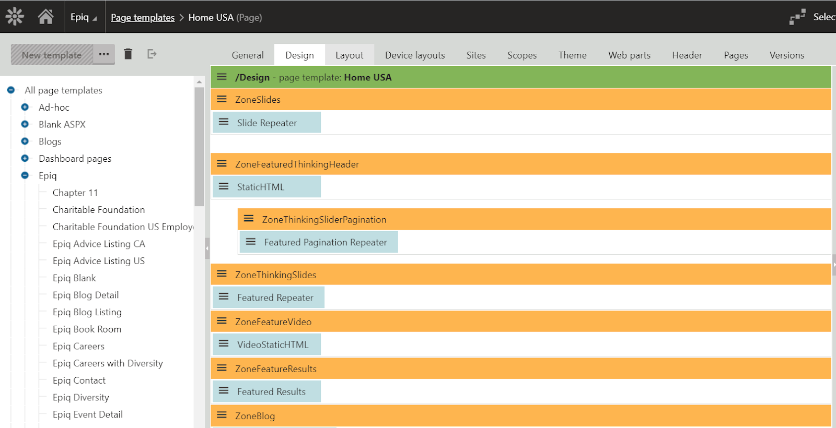Open the ZoneBlog zone menu icon
This screenshot has height=428, width=836.
222,415
